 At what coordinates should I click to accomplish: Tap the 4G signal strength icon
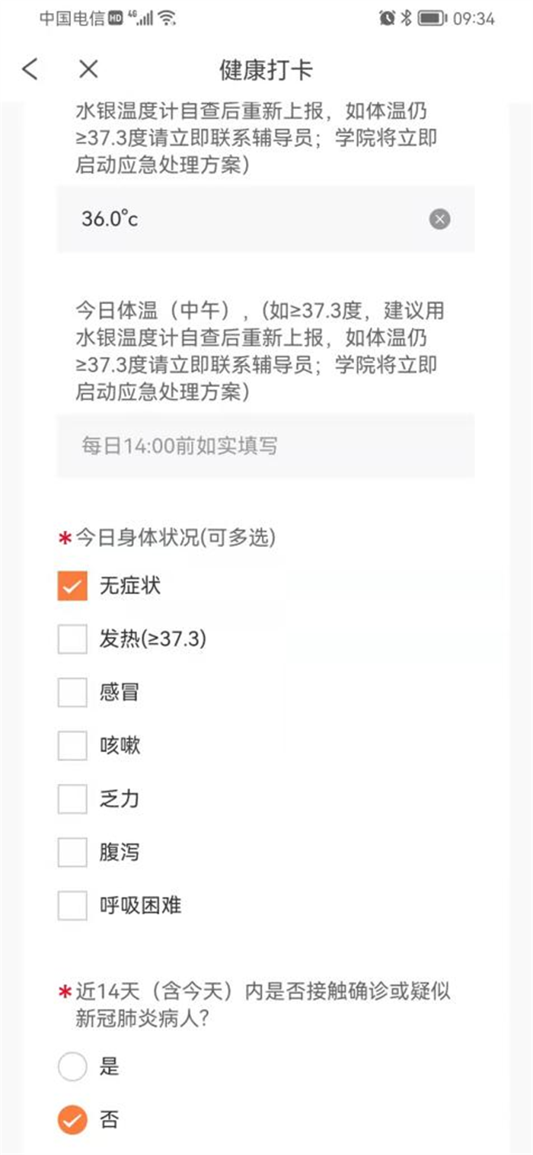pyautogui.click(x=141, y=18)
